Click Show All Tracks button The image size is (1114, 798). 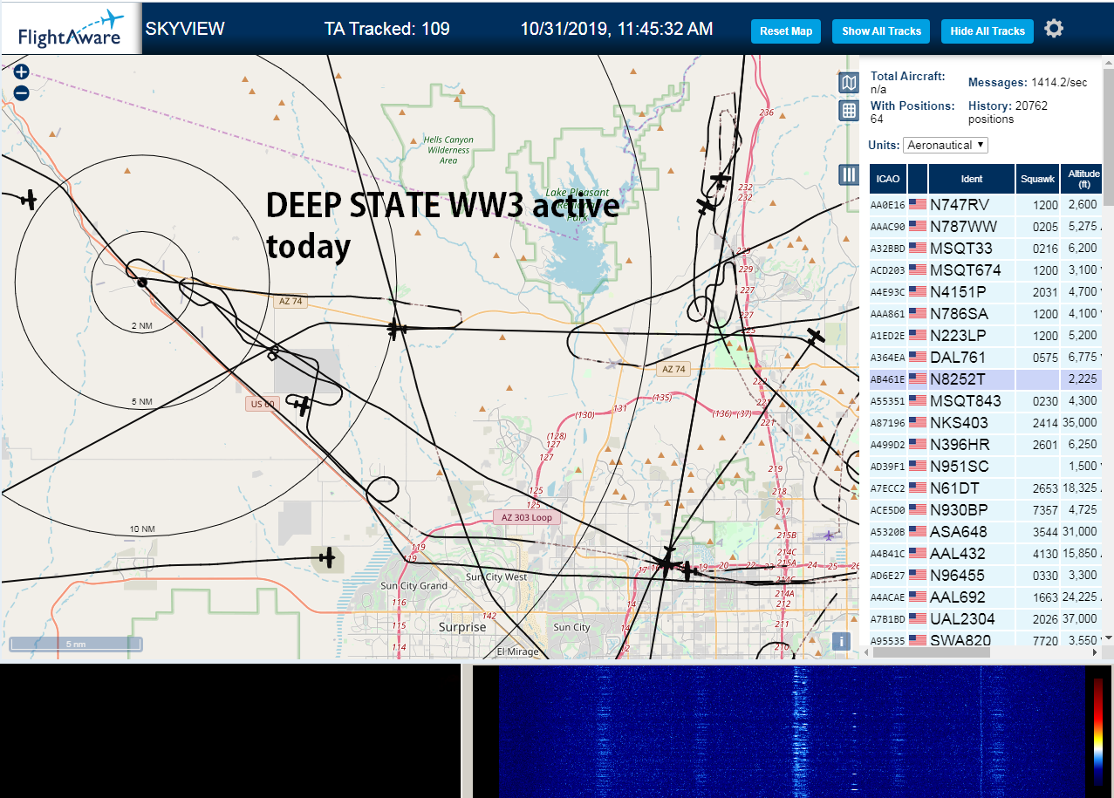(x=881, y=31)
